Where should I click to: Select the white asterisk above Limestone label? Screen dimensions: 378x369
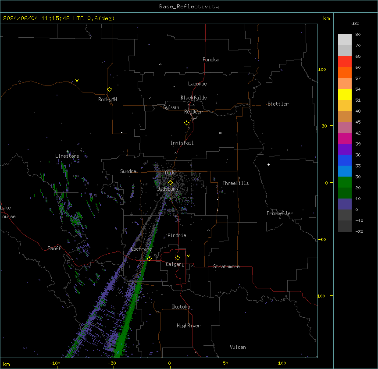tap(68, 152)
